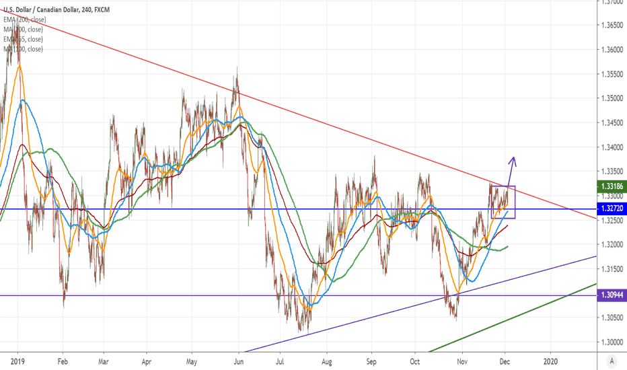Select the green 1.33186 current price label

pyautogui.click(x=611, y=186)
